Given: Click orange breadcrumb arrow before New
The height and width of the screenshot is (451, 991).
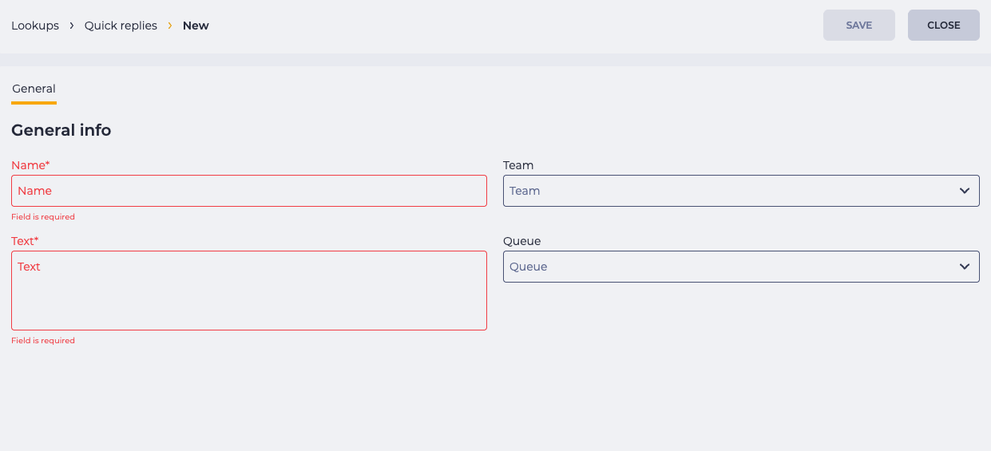Looking at the screenshot, I should tap(170, 26).
